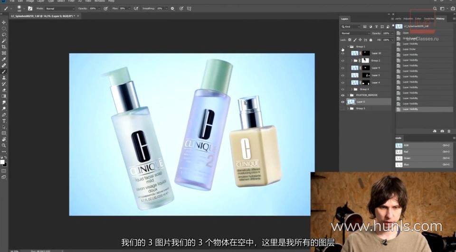This screenshot has width=456, height=252.
Task: Expand Group 4 folder arrow
Action: [351, 89]
